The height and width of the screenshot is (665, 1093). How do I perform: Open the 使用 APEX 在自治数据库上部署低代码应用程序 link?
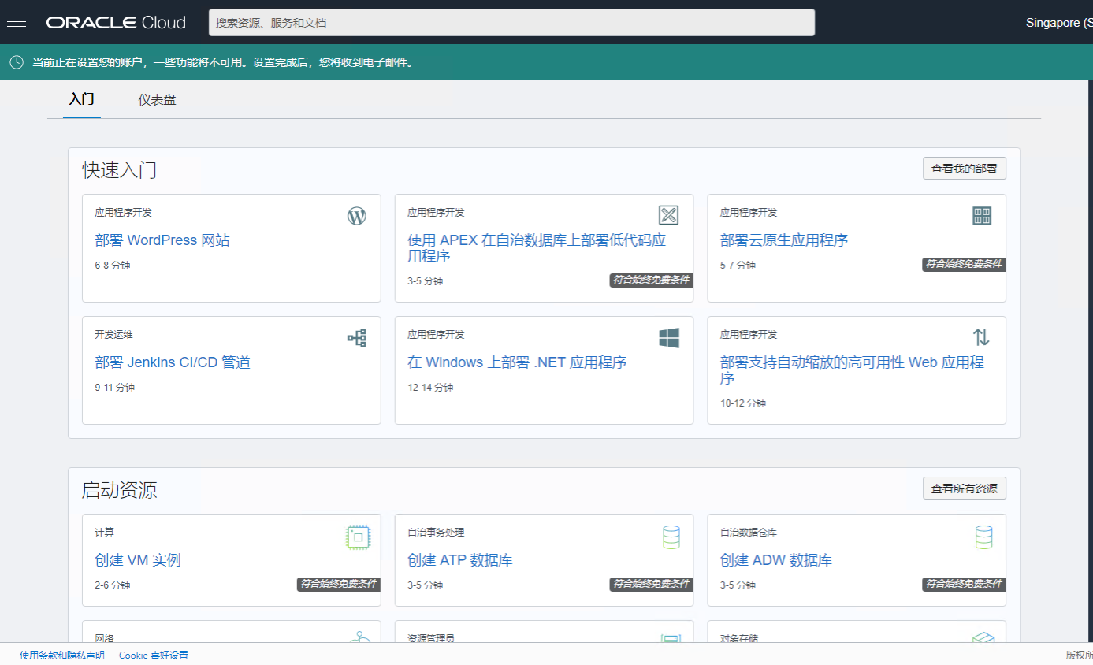(x=537, y=248)
